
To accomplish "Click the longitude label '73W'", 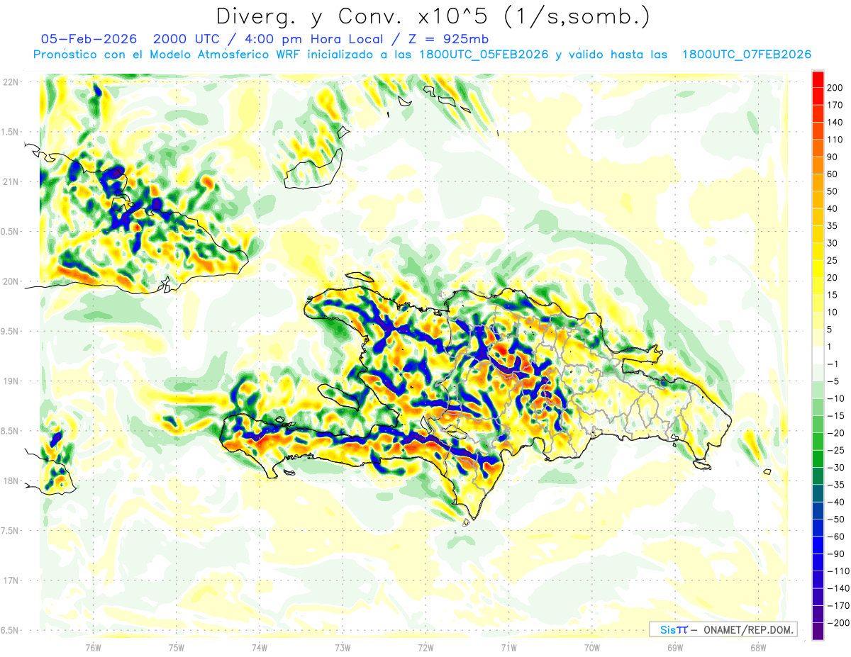I will [x=343, y=647].
